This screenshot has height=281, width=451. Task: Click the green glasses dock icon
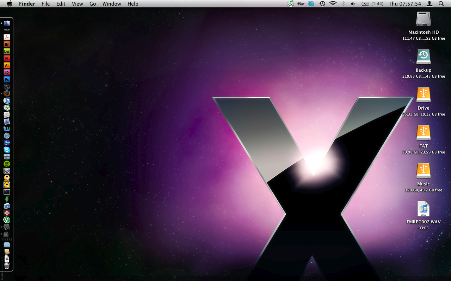pyautogui.click(x=7, y=107)
